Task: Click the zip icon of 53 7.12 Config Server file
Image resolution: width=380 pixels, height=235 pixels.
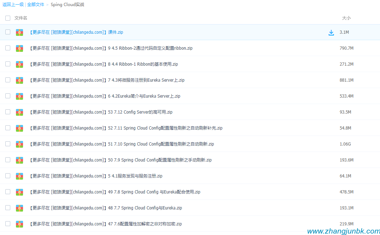Action: tap(19, 112)
